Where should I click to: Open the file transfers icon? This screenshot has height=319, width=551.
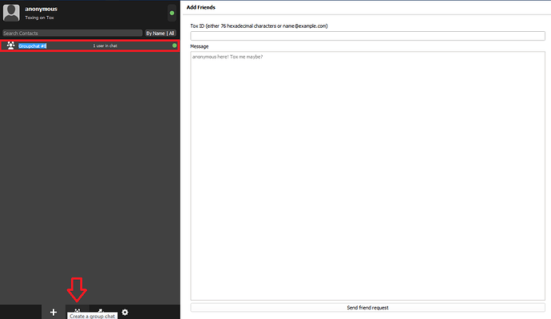pos(101,312)
